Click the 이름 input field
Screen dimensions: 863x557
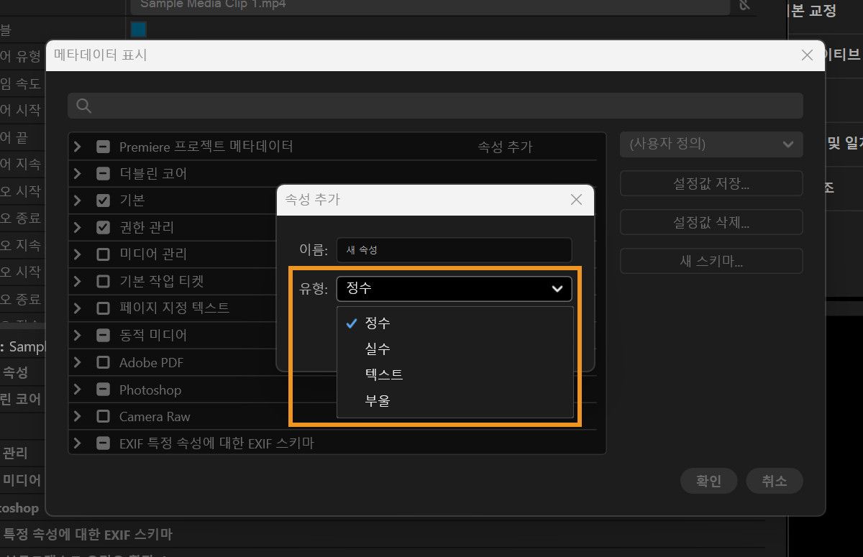(x=454, y=250)
